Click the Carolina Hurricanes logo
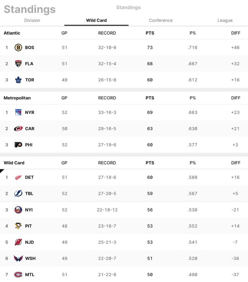This screenshot has height=282, width=248. click(x=18, y=129)
